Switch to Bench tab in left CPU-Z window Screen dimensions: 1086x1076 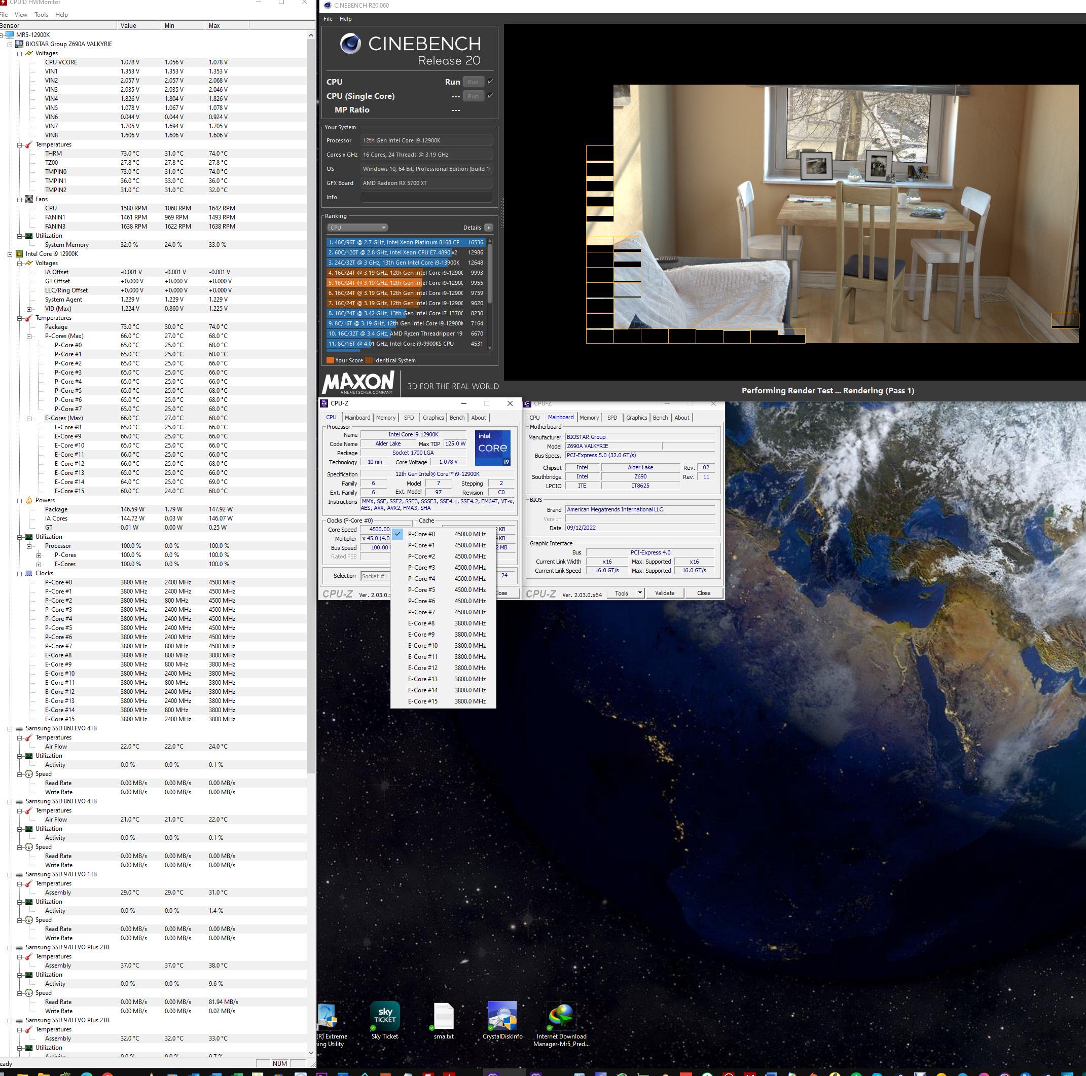[x=457, y=418]
